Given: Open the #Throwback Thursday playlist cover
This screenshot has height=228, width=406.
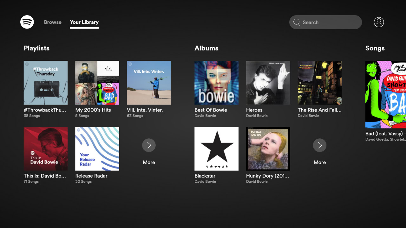Looking at the screenshot, I should [x=46, y=83].
